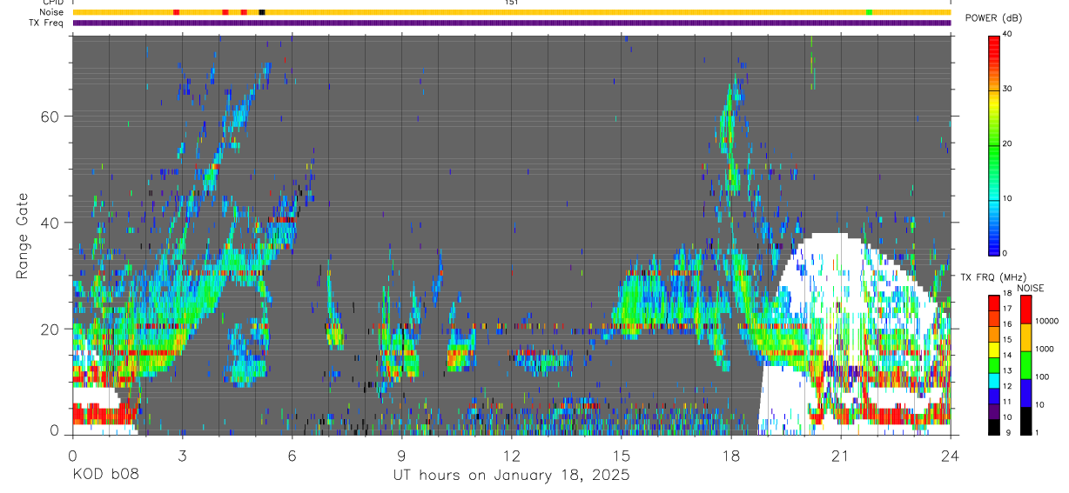Click the KOD b08 radar beam label
Screen dimensions: 1069x493
pos(104,475)
